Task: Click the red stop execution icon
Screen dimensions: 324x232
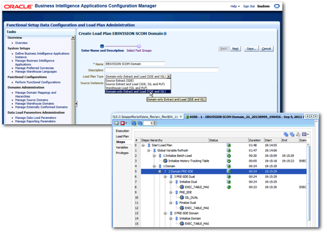Action: tap(123, 123)
